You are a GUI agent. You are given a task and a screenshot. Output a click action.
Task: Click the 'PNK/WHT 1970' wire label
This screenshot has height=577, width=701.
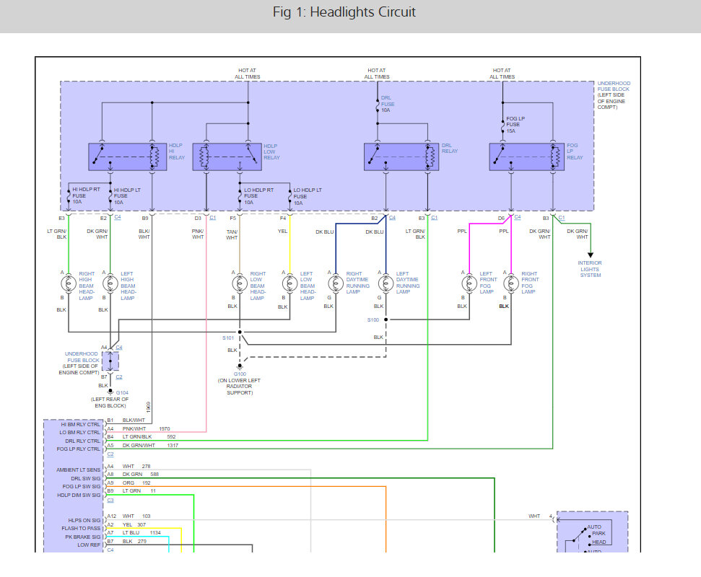coord(146,428)
